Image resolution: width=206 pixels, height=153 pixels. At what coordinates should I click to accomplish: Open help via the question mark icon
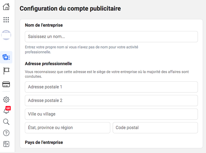(6, 133)
